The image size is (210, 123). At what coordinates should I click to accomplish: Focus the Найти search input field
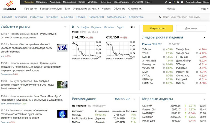pyautogui.click(x=181, y=17)
